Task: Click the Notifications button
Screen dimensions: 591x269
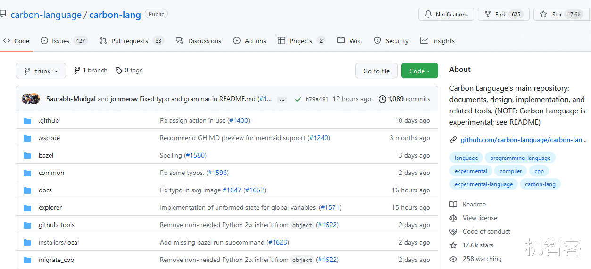Action: point(446,15)
